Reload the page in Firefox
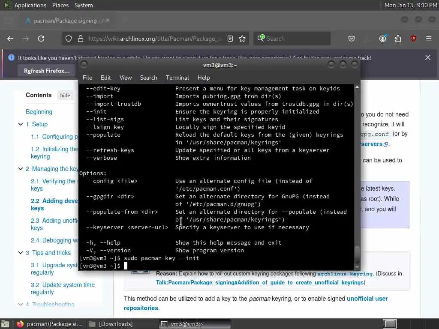Screen dimensions: 439x329 (x=41, y=39)
